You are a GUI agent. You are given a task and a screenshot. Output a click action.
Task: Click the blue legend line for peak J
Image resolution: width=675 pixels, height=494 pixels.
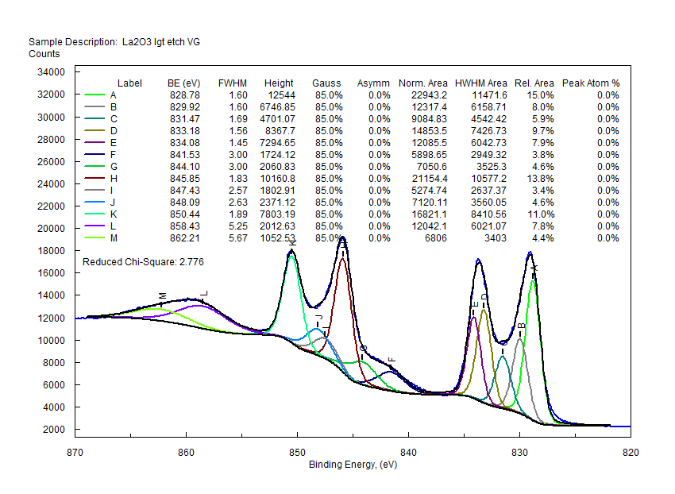pos(95,202)
